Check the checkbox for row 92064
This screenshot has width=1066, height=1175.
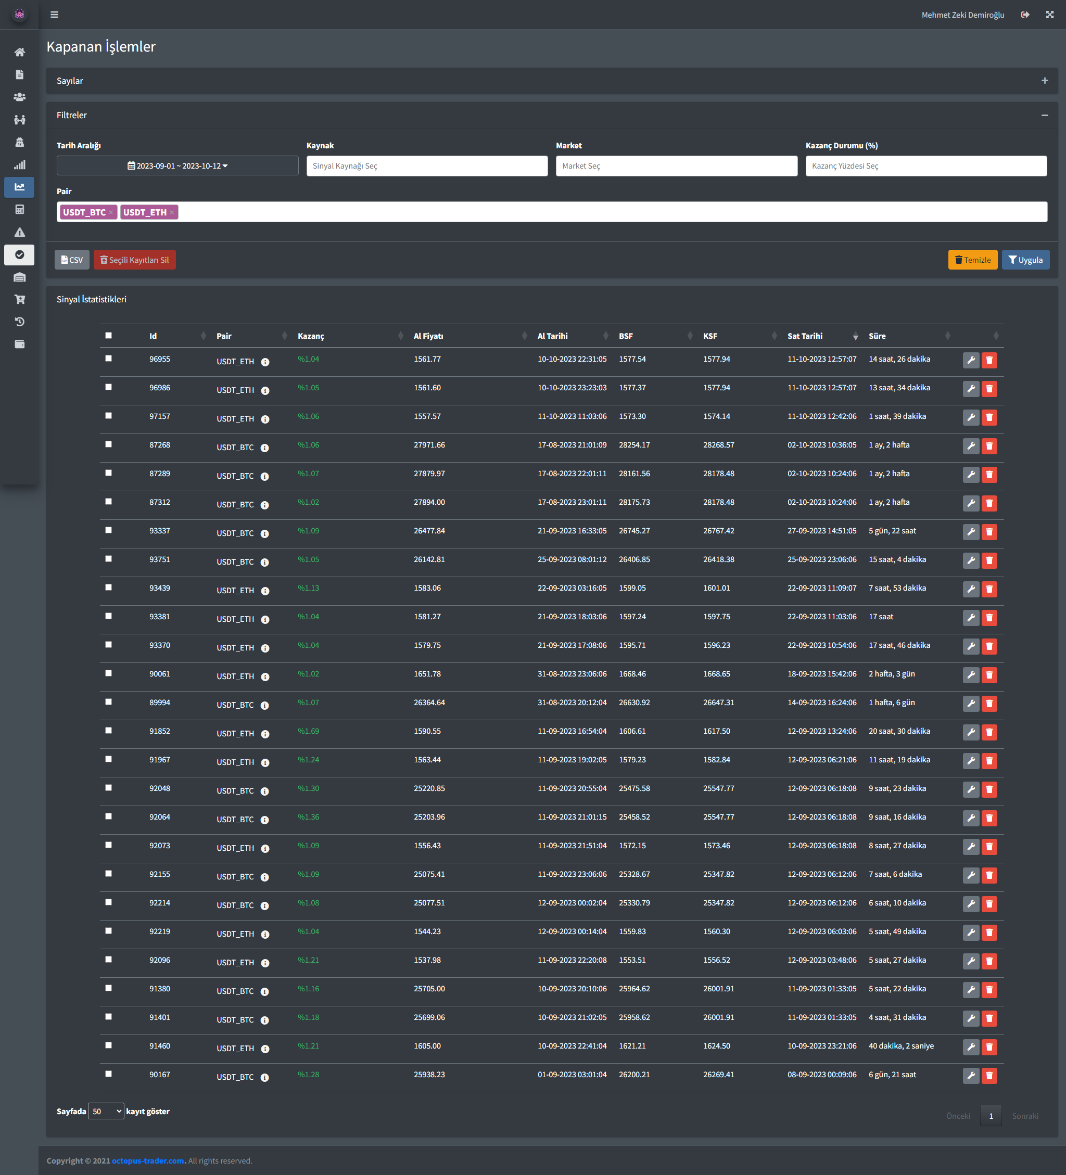(108, 816)
